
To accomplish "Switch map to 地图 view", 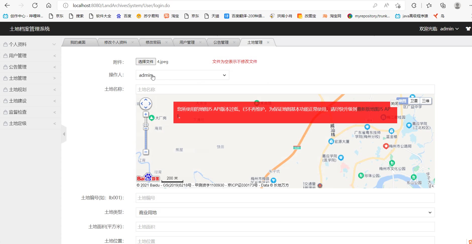I will pos(402,101).
